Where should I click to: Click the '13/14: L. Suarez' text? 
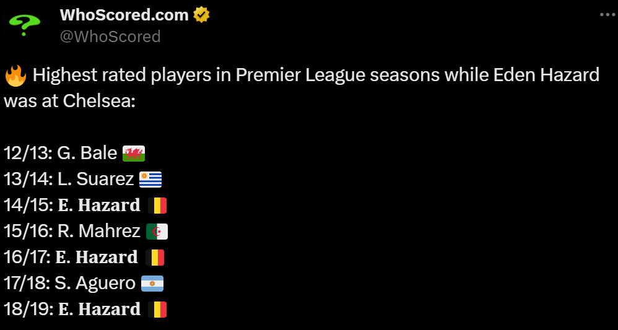point(69,179)
